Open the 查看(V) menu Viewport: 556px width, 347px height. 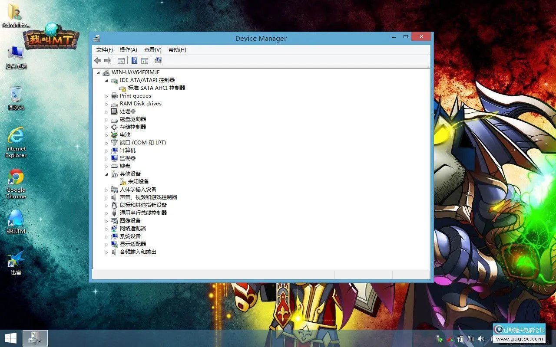click(x=152, y=49)
